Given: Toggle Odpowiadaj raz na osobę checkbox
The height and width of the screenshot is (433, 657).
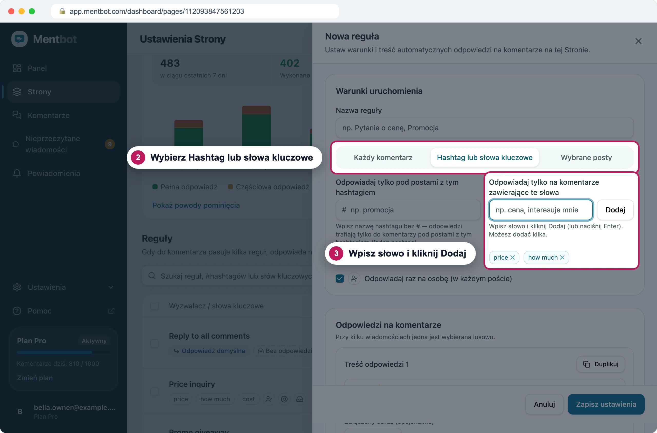Looking at the screenshot, I should (340, 279).
